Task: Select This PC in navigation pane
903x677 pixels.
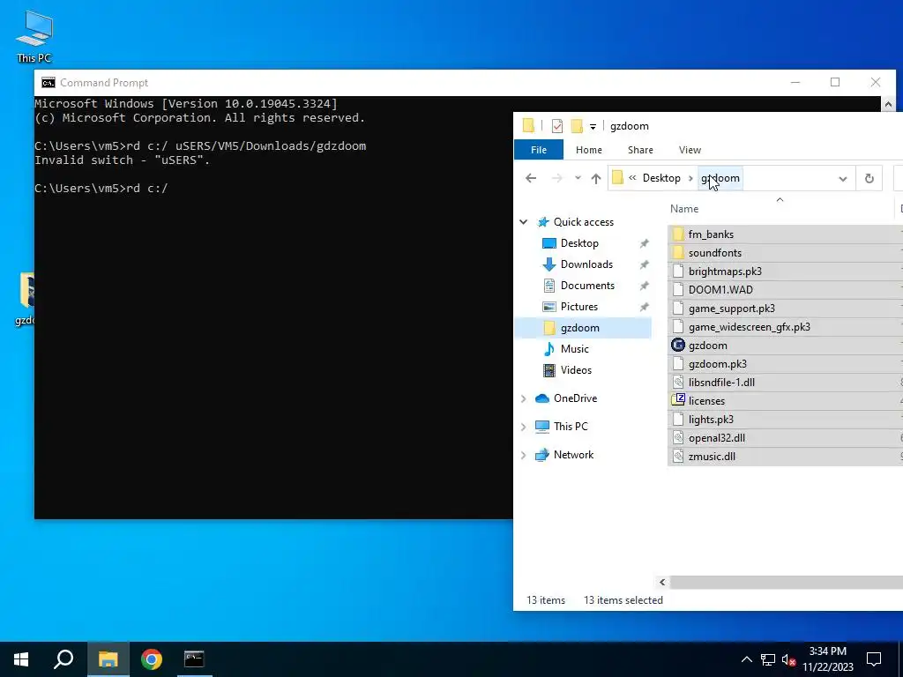Action: 571,427
